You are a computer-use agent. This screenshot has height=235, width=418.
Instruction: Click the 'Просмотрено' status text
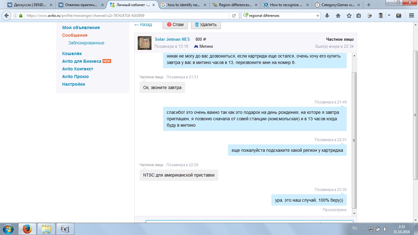[x=335, y=210]
